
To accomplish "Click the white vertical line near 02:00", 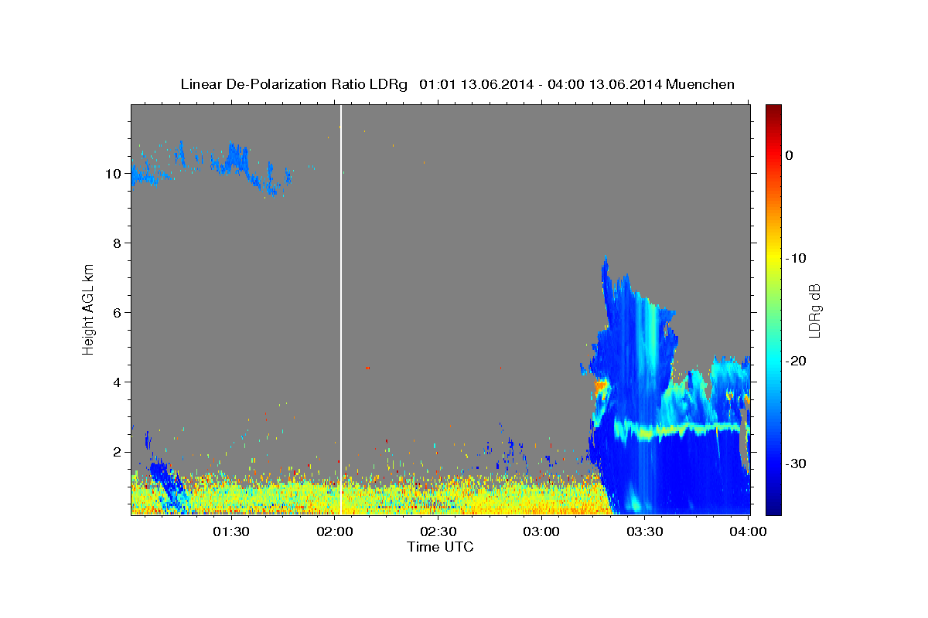I will point(341,309).
